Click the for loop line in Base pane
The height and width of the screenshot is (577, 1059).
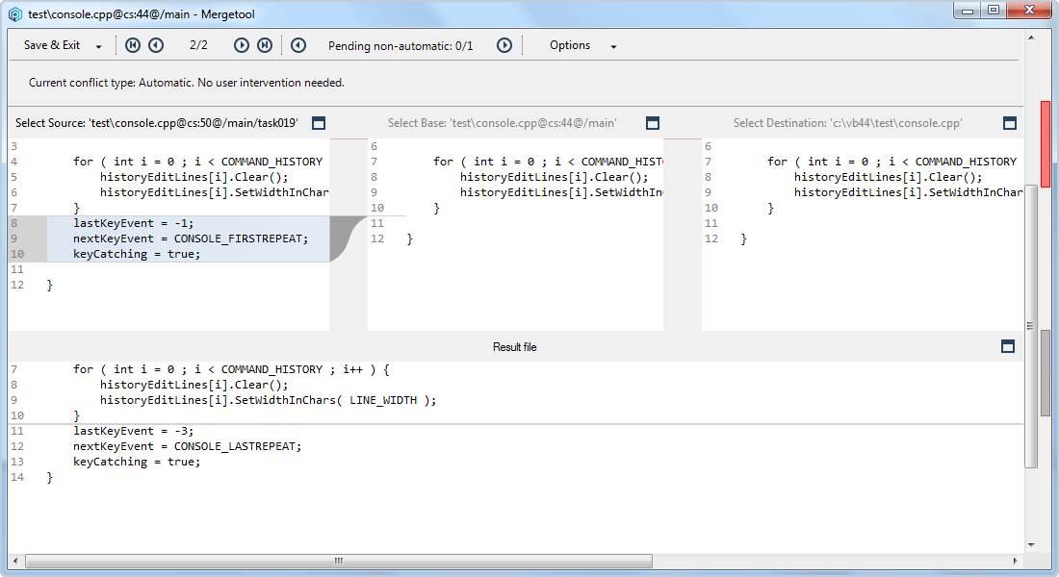click(x=548, y=162)
